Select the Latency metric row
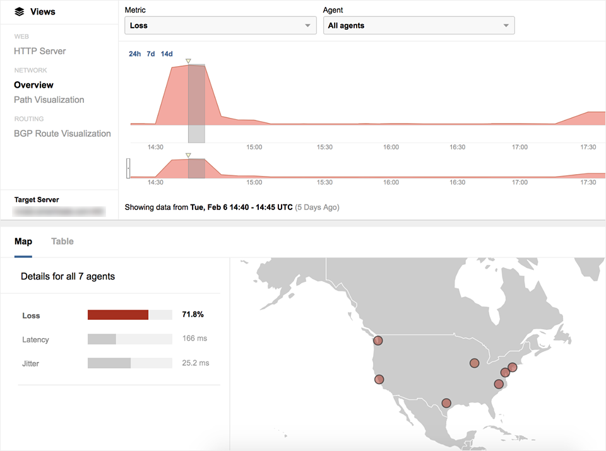This screenshot has height=451, width=606. [x=35, y=339]
